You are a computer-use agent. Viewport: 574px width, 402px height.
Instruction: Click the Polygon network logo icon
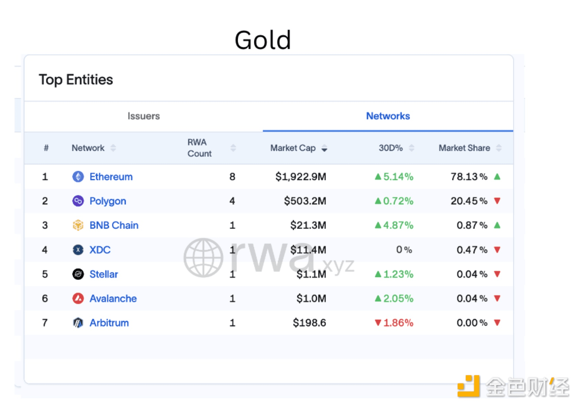78,201
